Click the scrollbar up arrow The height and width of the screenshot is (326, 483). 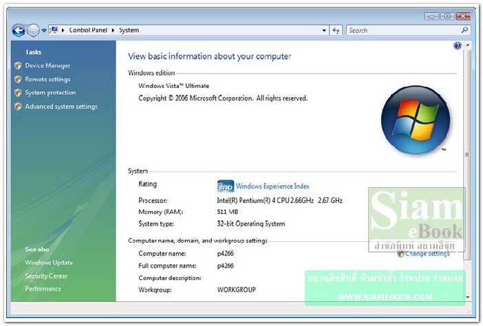point(468,45)
